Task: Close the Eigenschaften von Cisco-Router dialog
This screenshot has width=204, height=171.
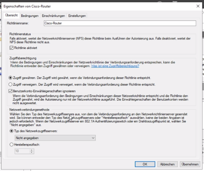Action: (x=198, y=6)
